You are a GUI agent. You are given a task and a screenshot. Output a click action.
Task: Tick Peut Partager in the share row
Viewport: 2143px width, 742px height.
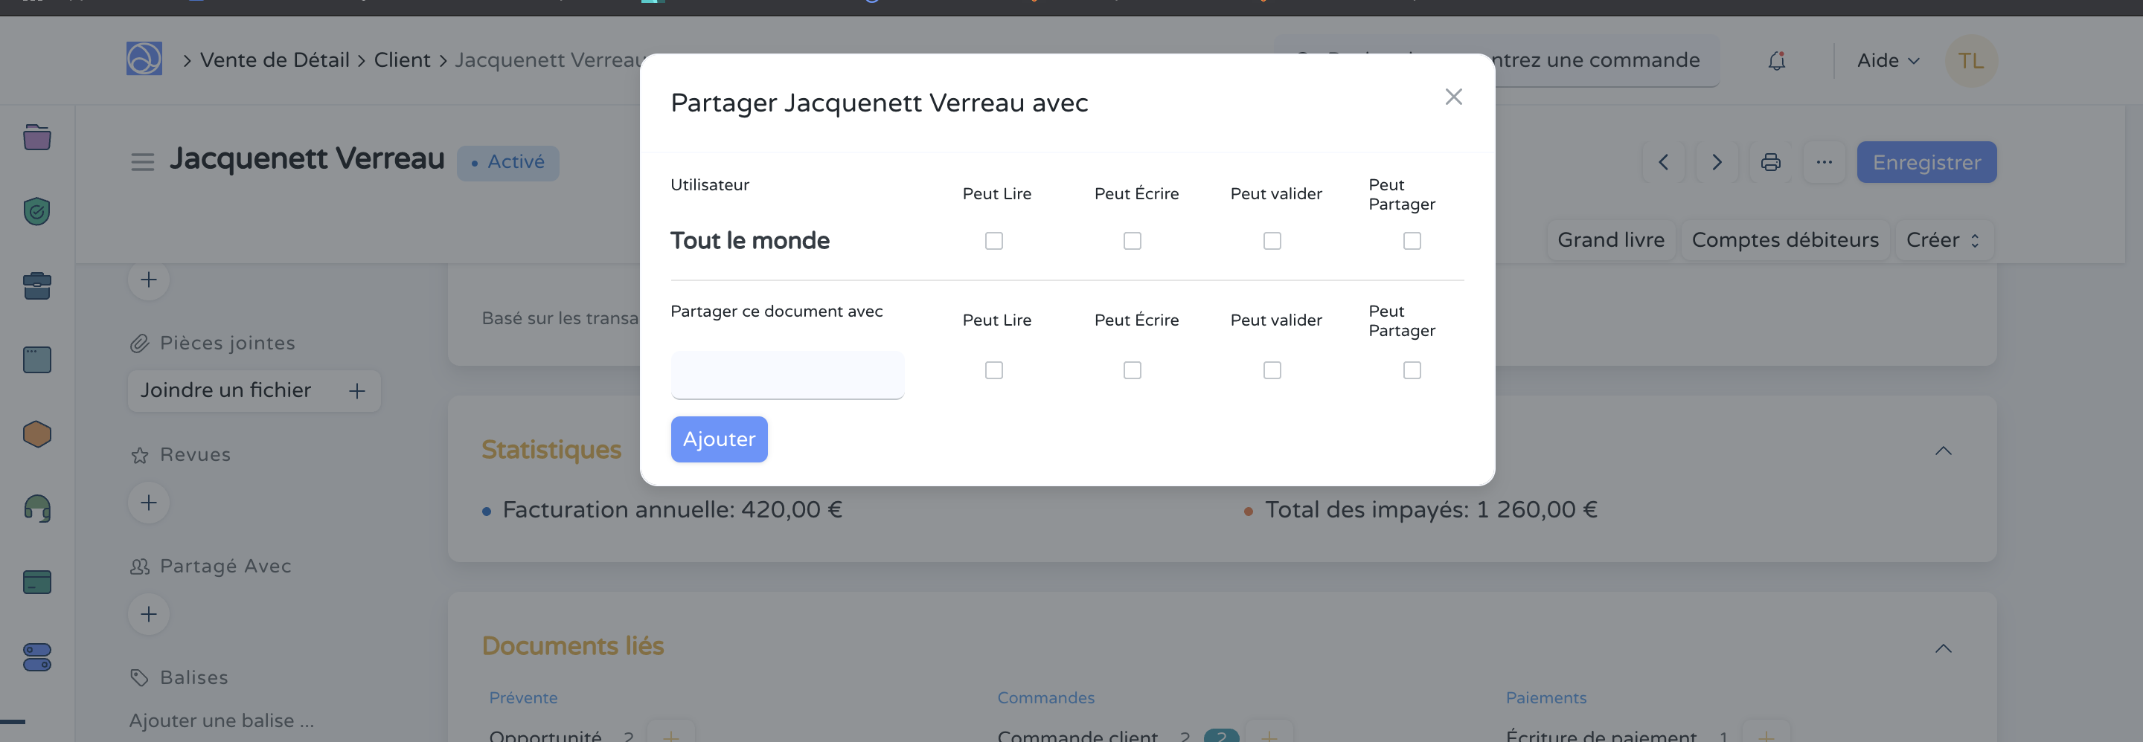click(1412, 370)
